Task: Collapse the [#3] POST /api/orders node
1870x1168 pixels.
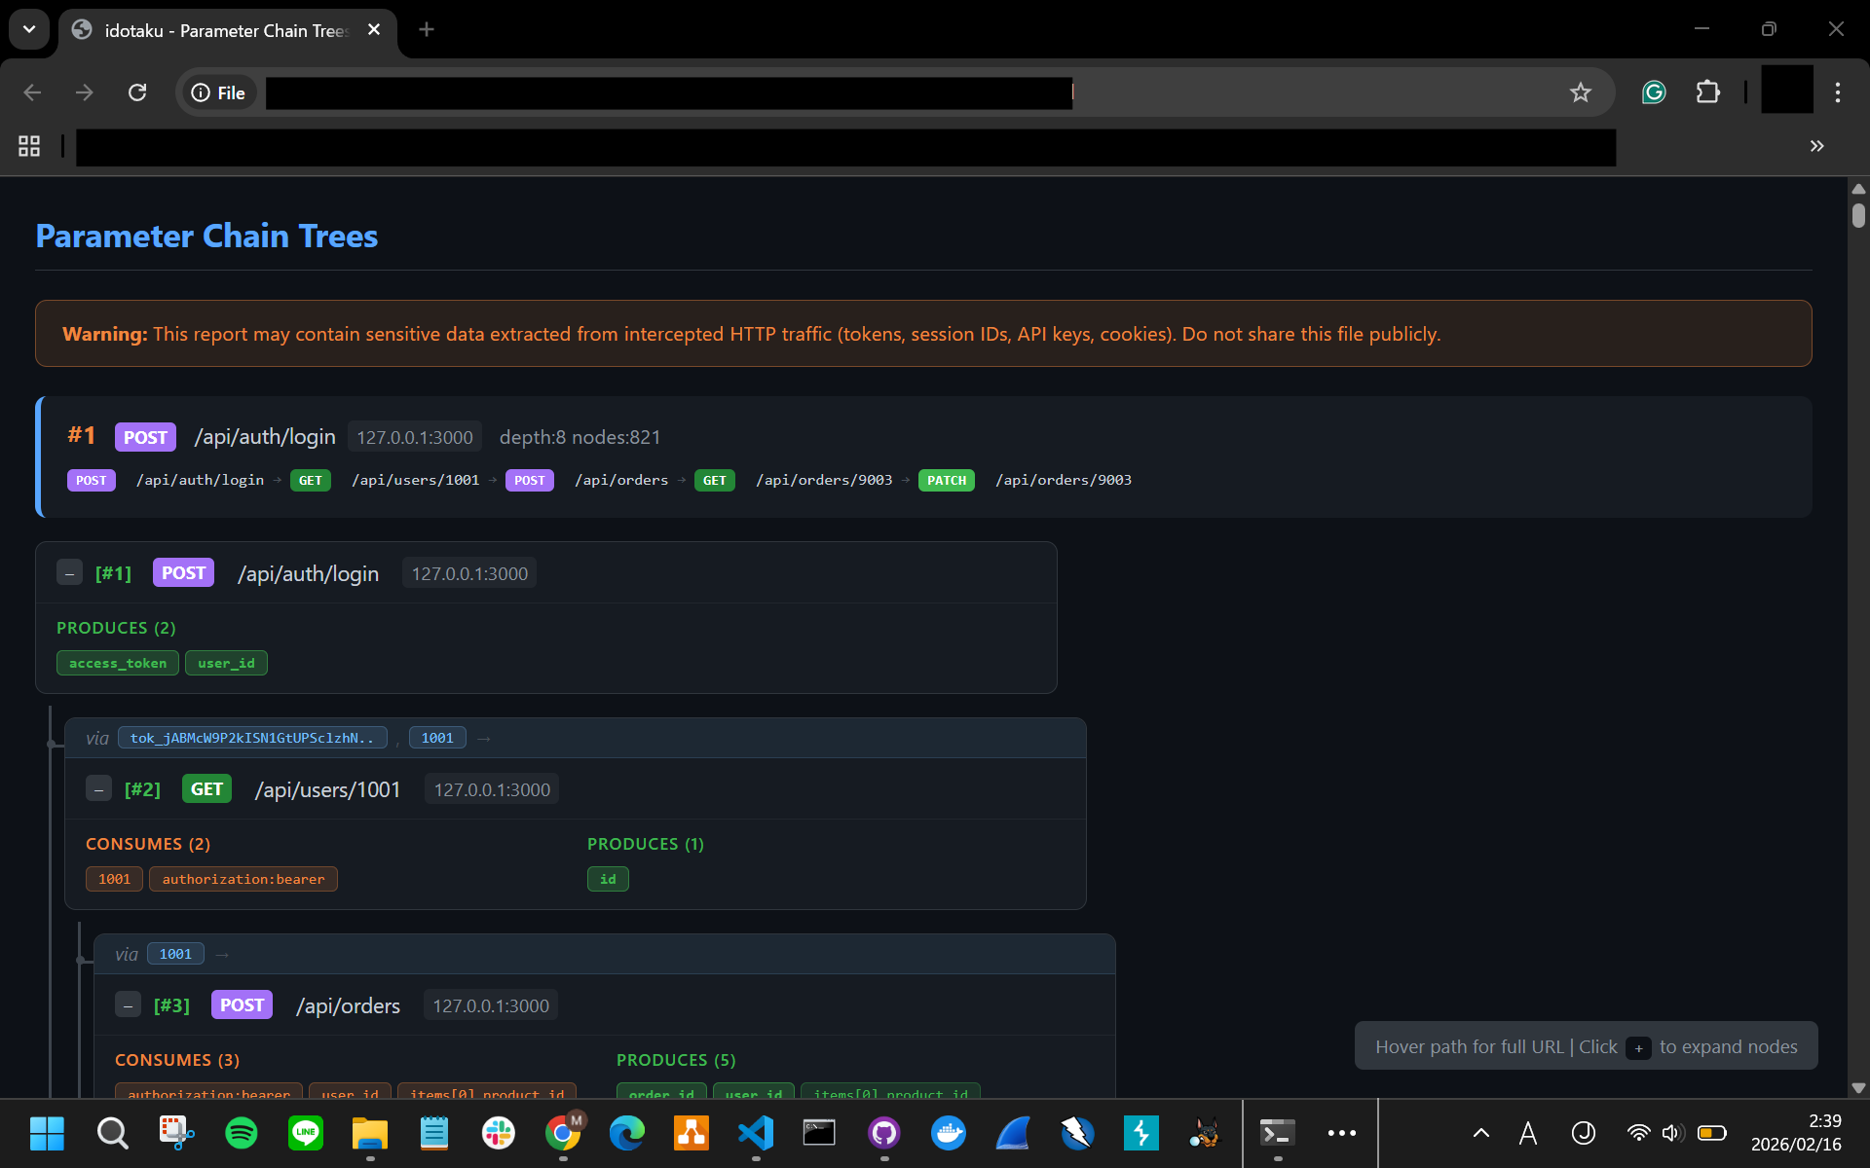Action: coord(128,1004)
